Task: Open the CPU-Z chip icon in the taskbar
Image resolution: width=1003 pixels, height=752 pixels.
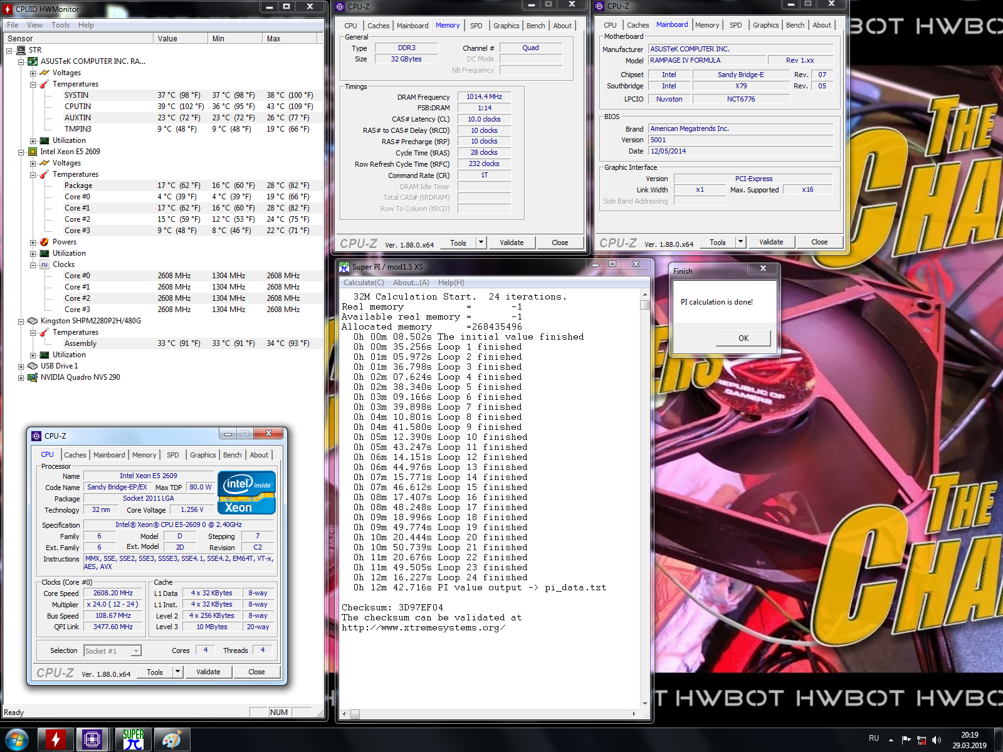Action: (x=92, y=739)
